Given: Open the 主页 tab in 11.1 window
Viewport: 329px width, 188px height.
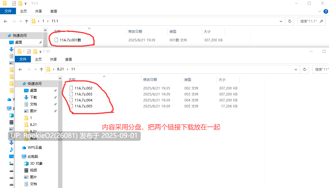Looking at the screenshot, I should click(x=23, y=11).
